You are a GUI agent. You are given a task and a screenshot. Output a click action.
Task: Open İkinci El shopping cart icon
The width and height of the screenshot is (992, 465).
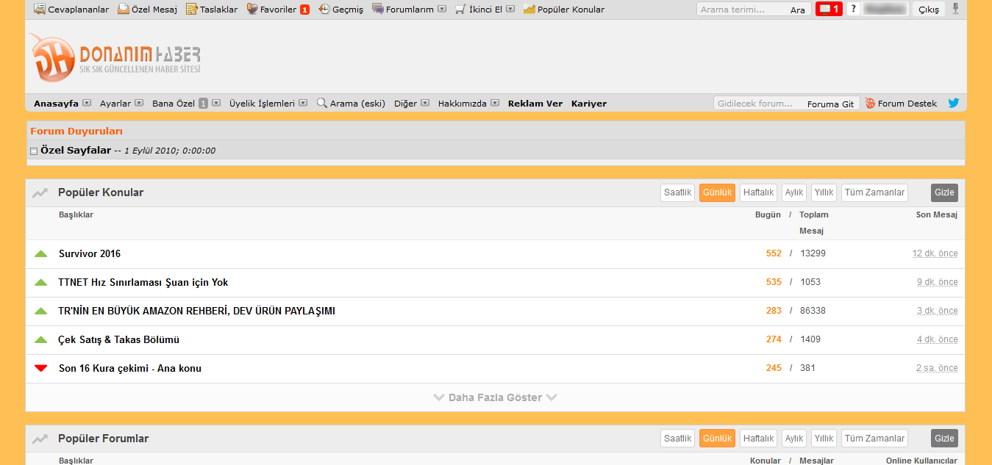tap(460, 10)
